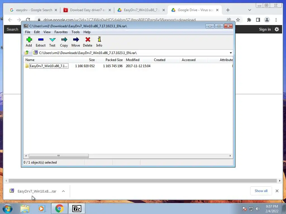The image size is (286, 214).
Task: Choose the Move toolbar icon
Action: pos(76,42)
